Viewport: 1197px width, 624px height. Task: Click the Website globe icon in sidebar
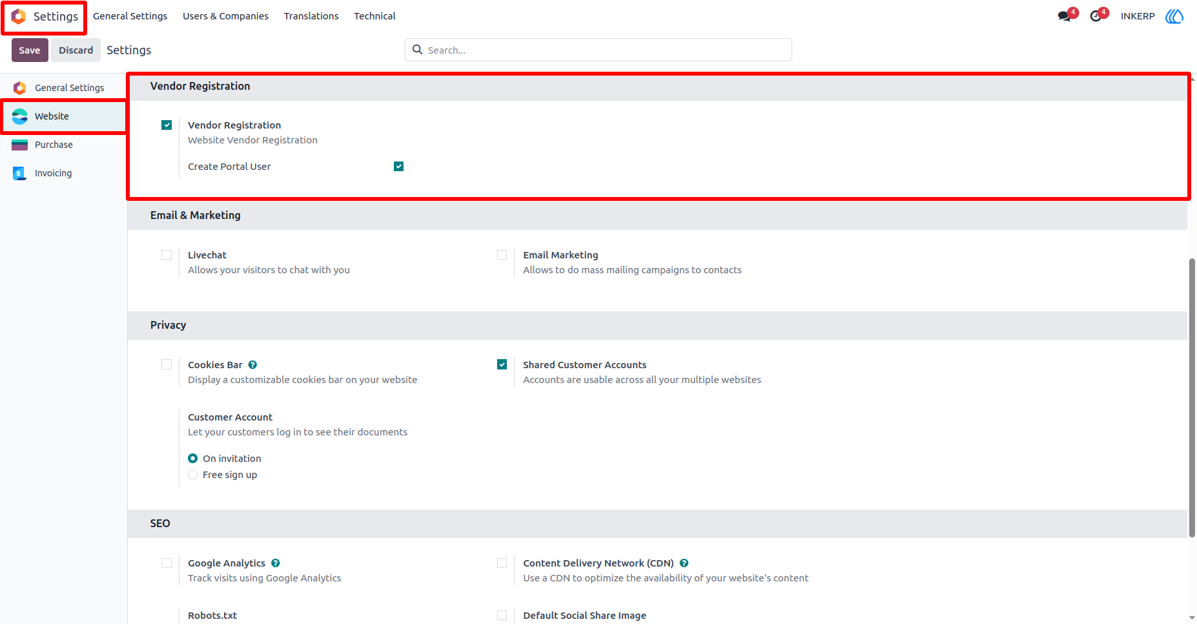point(20,116)
